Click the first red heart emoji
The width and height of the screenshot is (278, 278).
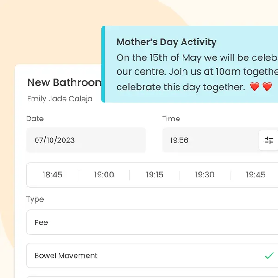point(254,87)
